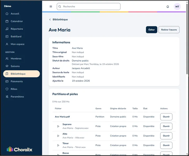Focus the Recherche search field
189x156 pixels.
tap(89, 7)
